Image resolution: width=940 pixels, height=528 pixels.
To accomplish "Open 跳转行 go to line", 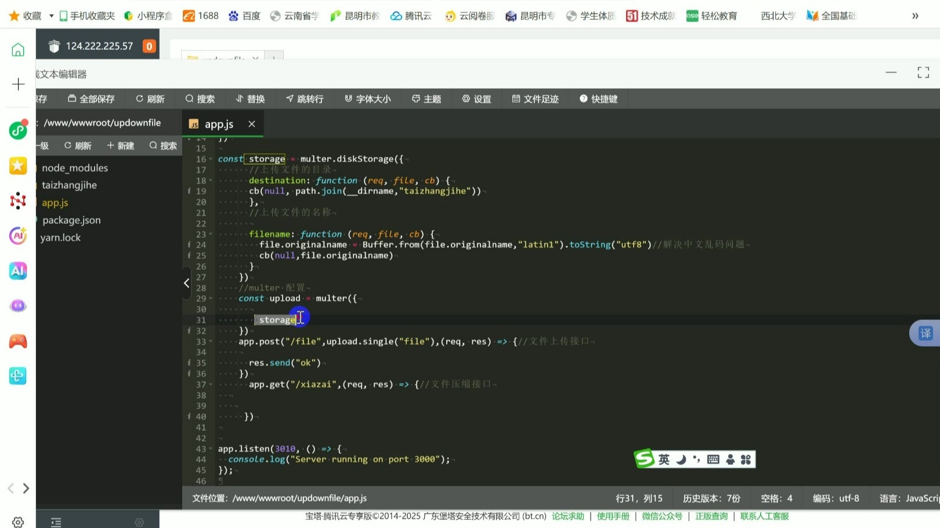I will coord(305,99).
